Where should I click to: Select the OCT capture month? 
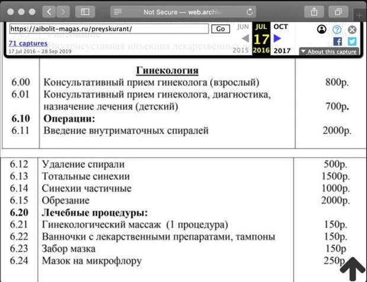(281, 27)
